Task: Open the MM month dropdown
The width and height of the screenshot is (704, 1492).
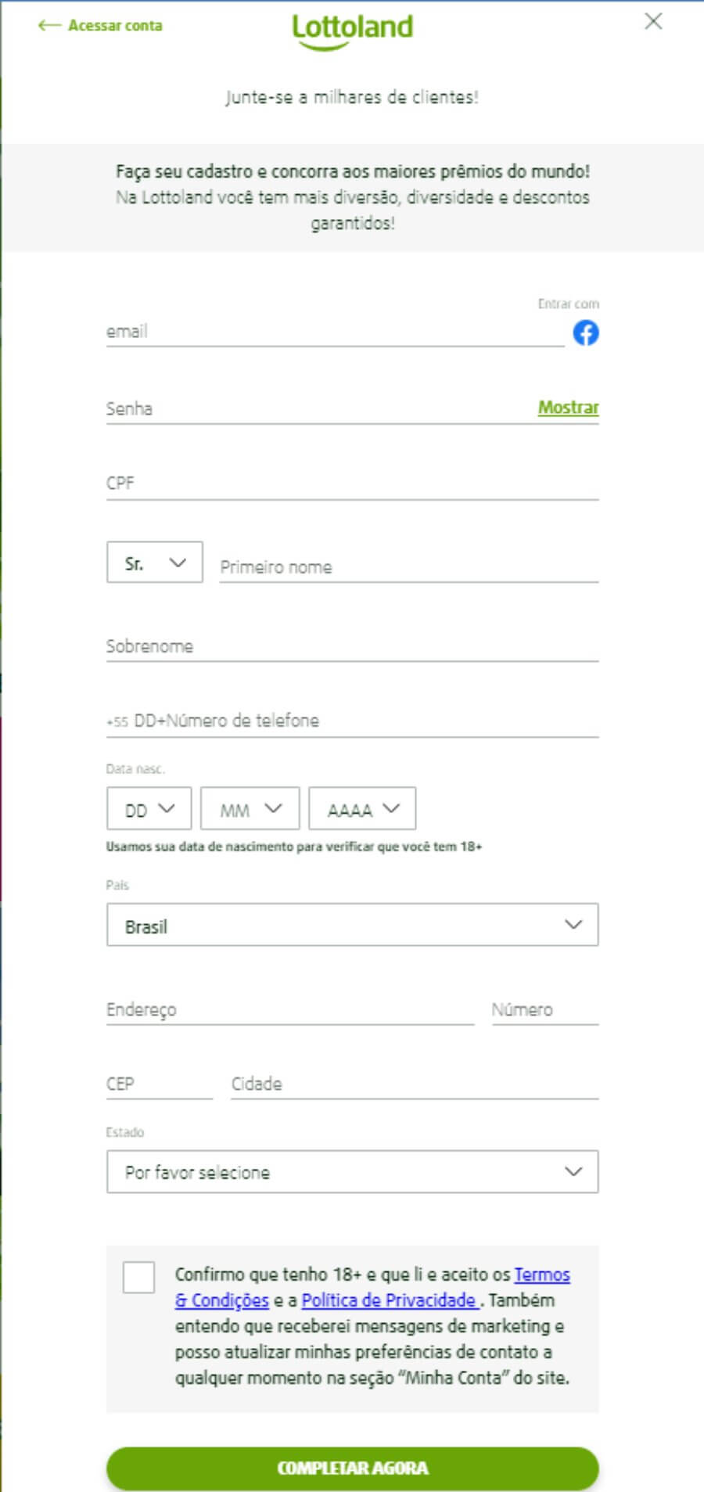Action: pyautogui.click(x=250, y=809)
